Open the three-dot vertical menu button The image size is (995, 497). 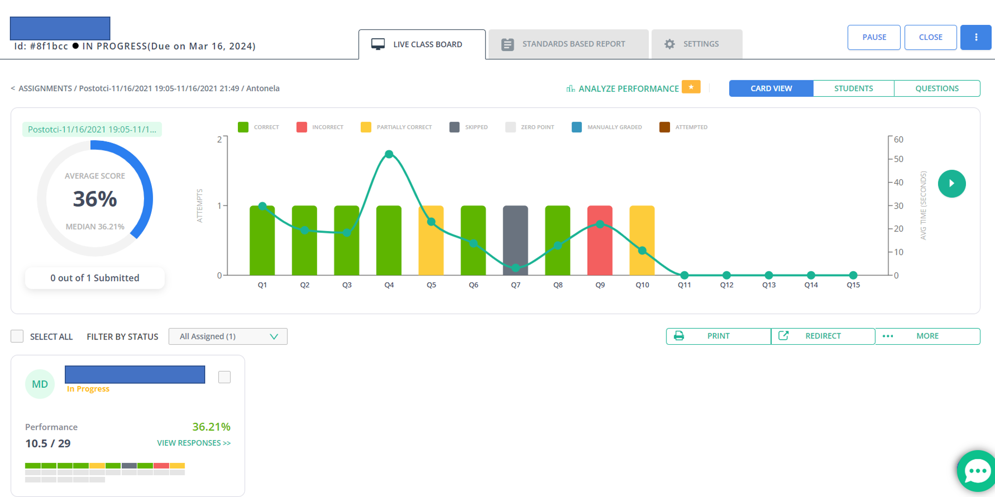[975, 37]
